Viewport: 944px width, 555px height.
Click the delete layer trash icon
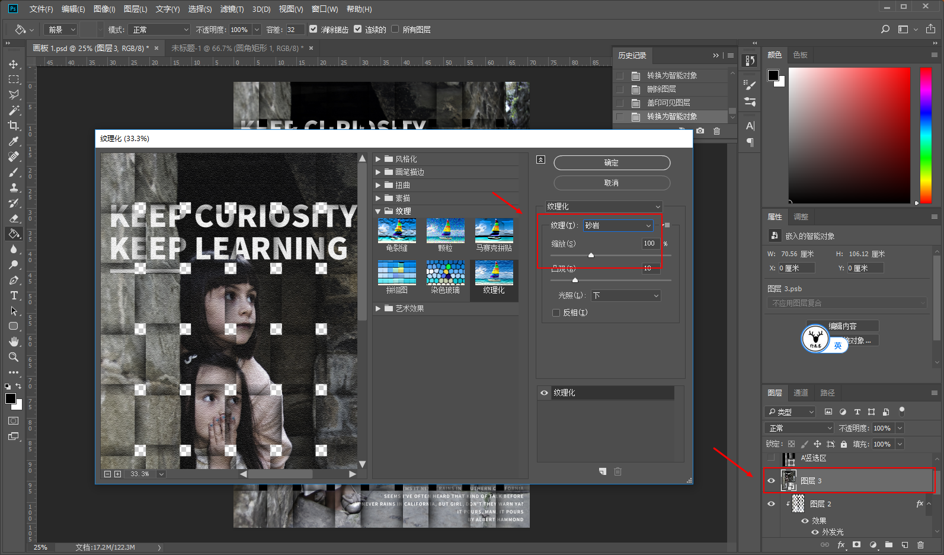pyautogui.click(x=920, y=544)
